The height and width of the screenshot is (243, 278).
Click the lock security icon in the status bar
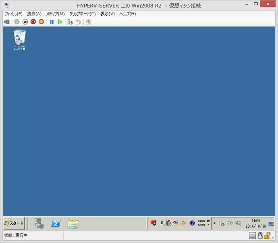tap(267, 236)
